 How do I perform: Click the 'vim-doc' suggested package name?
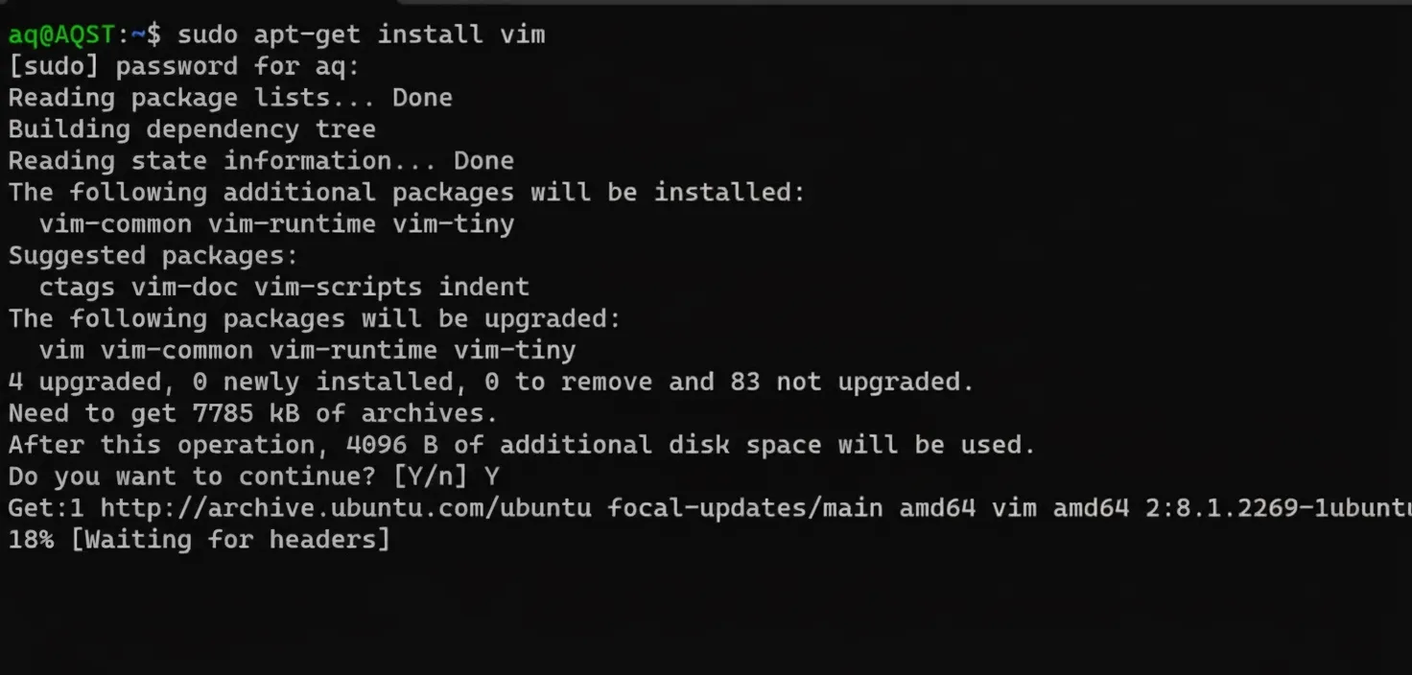(184, 288)
